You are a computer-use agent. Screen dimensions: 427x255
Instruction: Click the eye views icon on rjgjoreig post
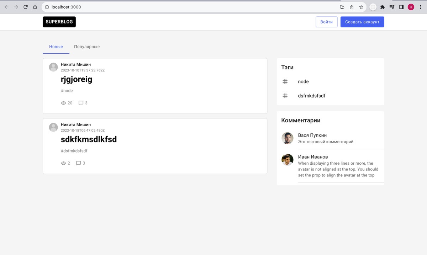tap(64, 103)
